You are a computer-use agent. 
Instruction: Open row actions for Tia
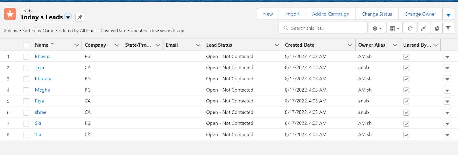[447, 135]
